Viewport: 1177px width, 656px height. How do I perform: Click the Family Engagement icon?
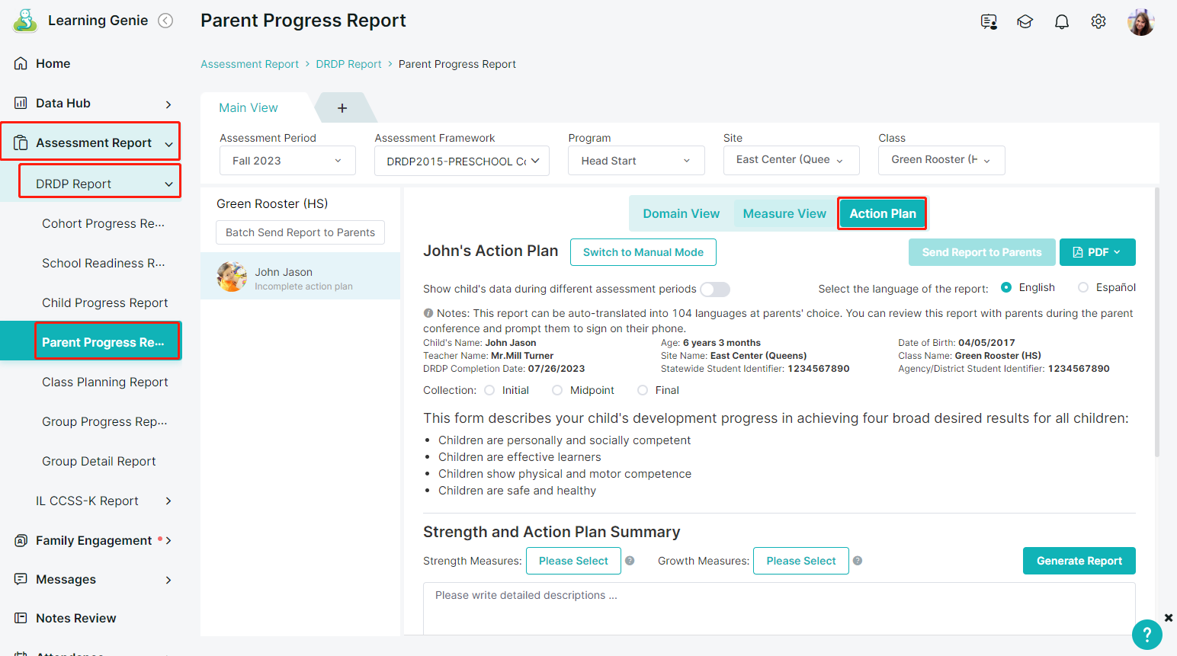[x=21, y=541]
